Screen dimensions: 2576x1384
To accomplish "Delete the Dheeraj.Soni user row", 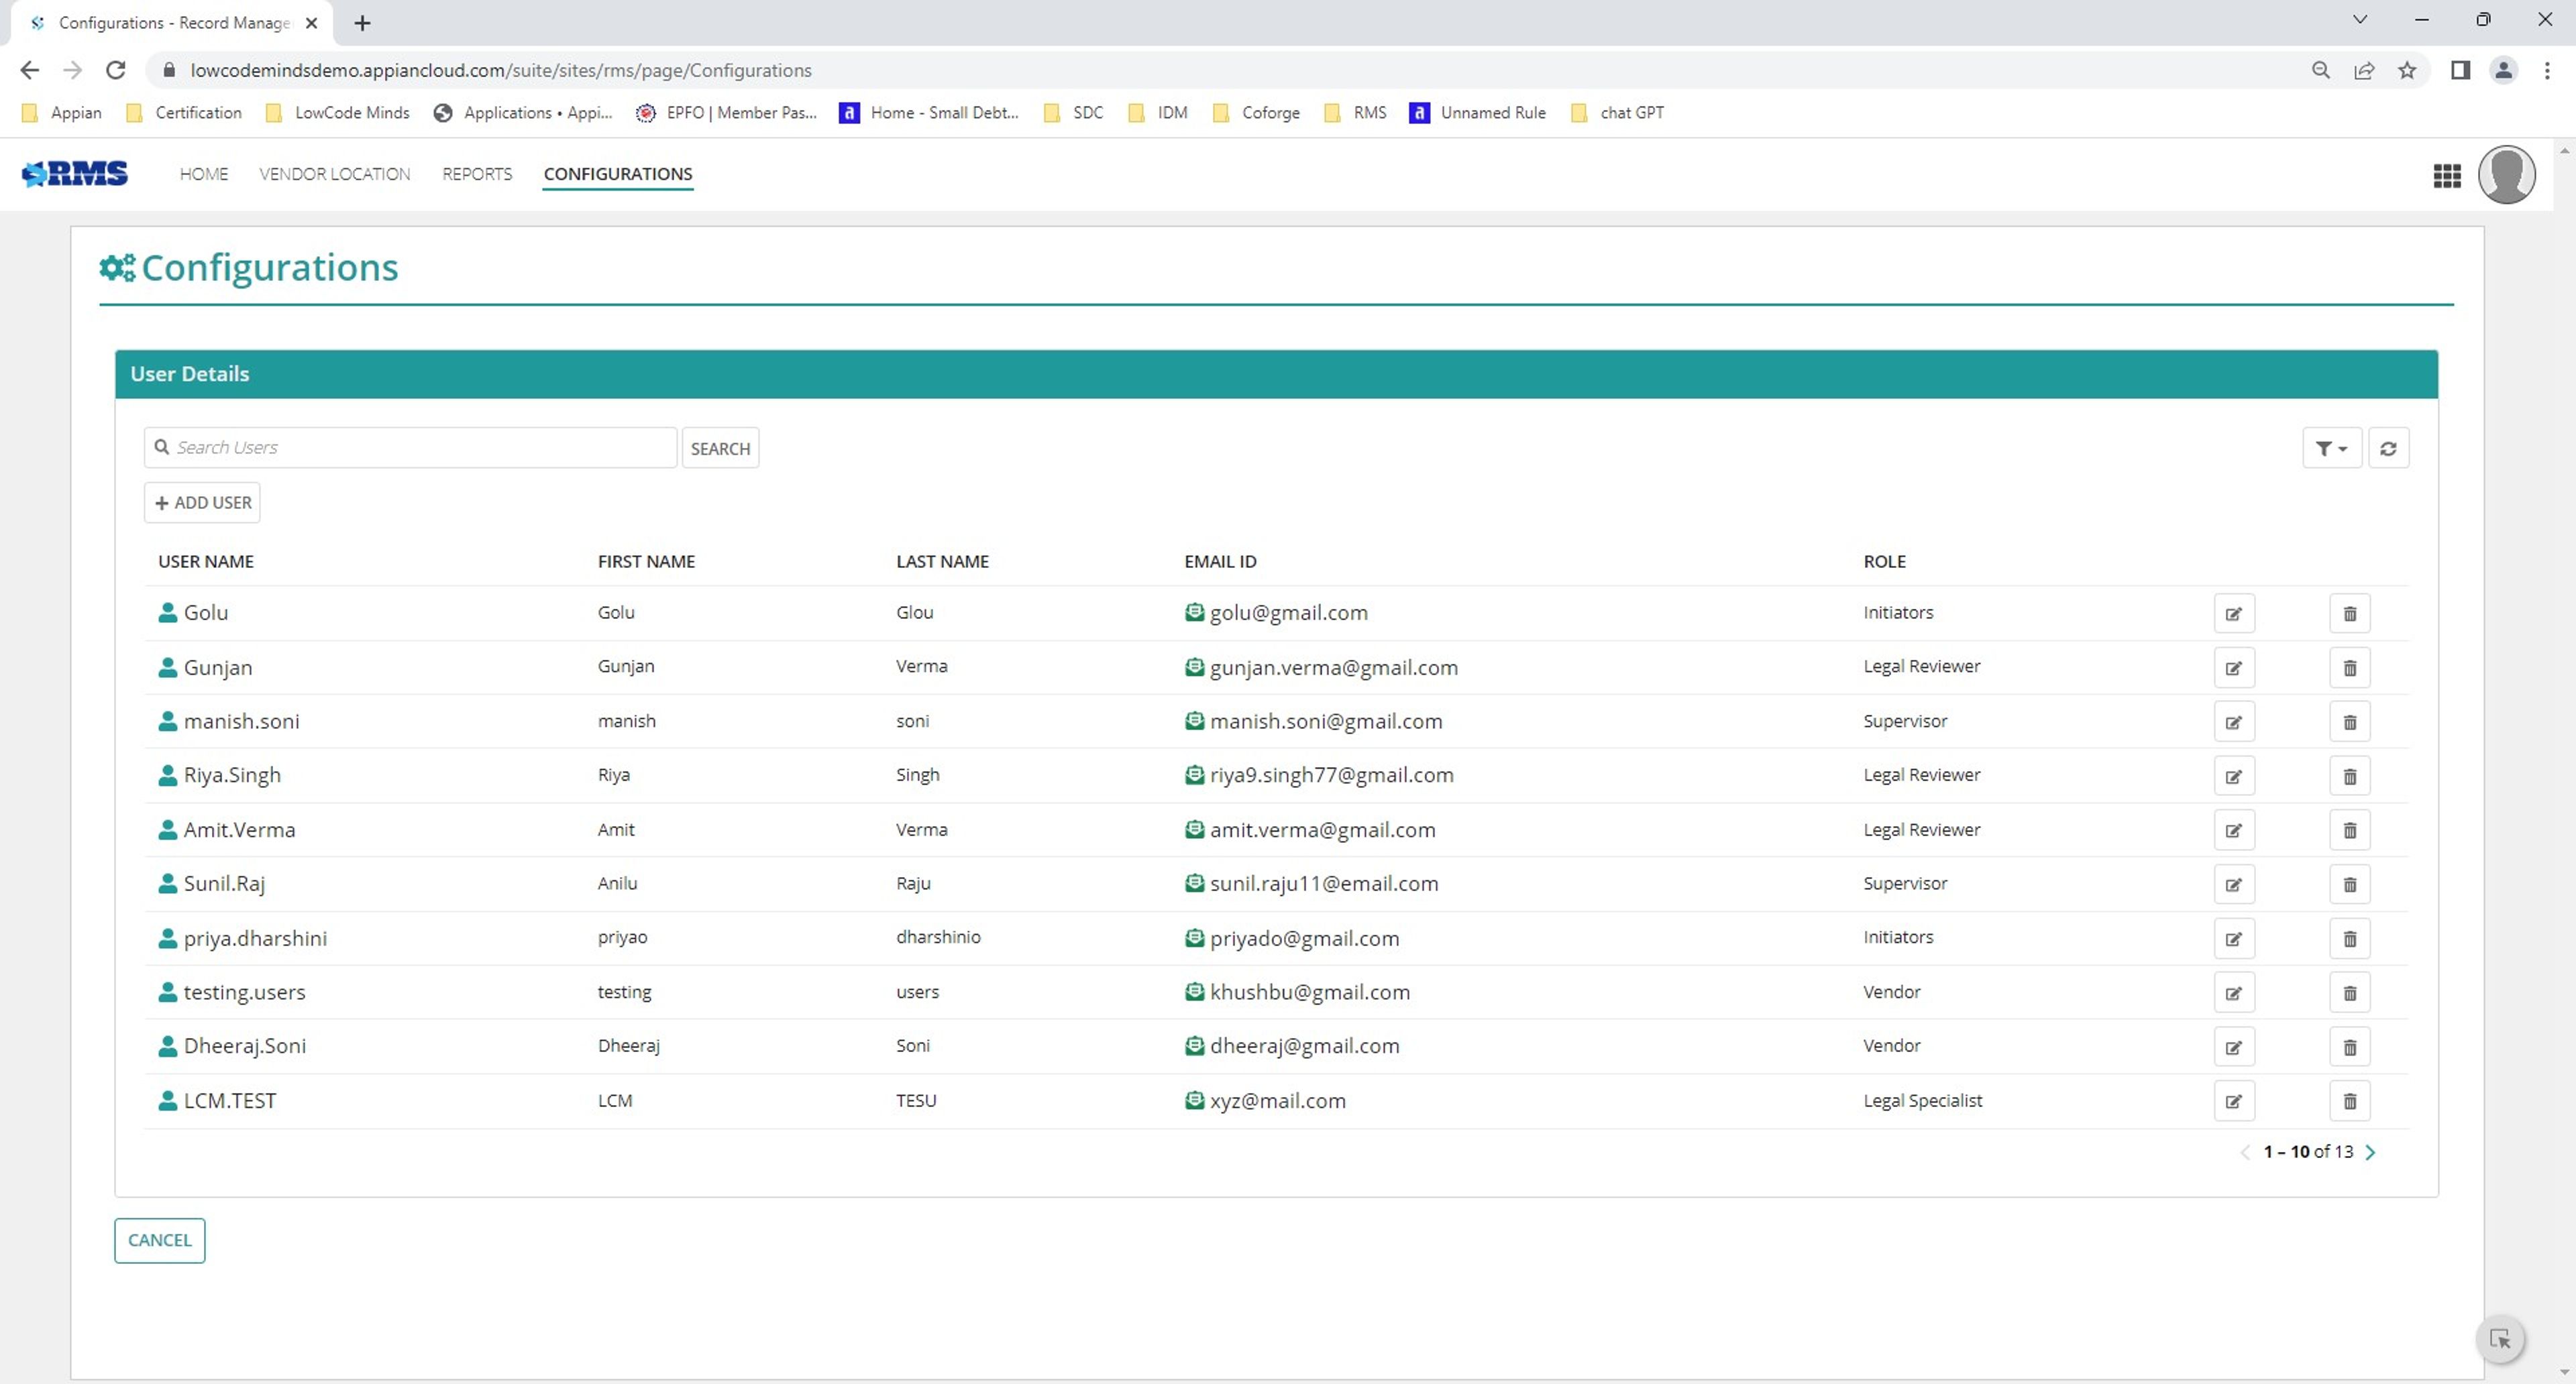I will tap(2350, 1047).
